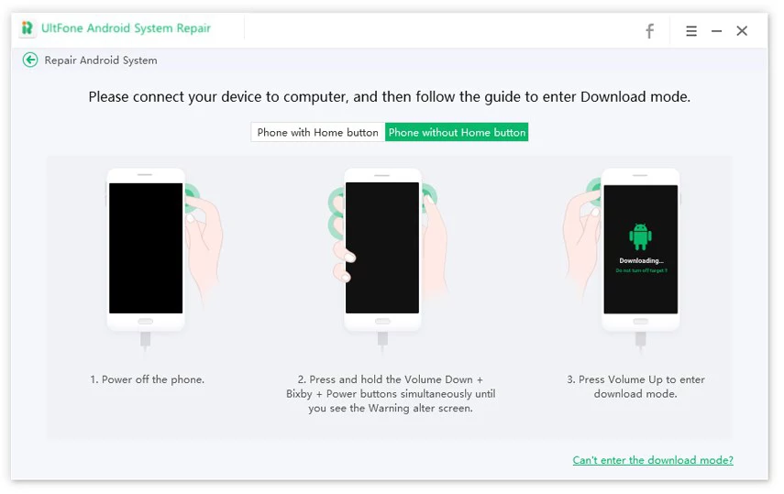
Task: Click the step 2 button-hold phone illustration
Action: point(382,248)
